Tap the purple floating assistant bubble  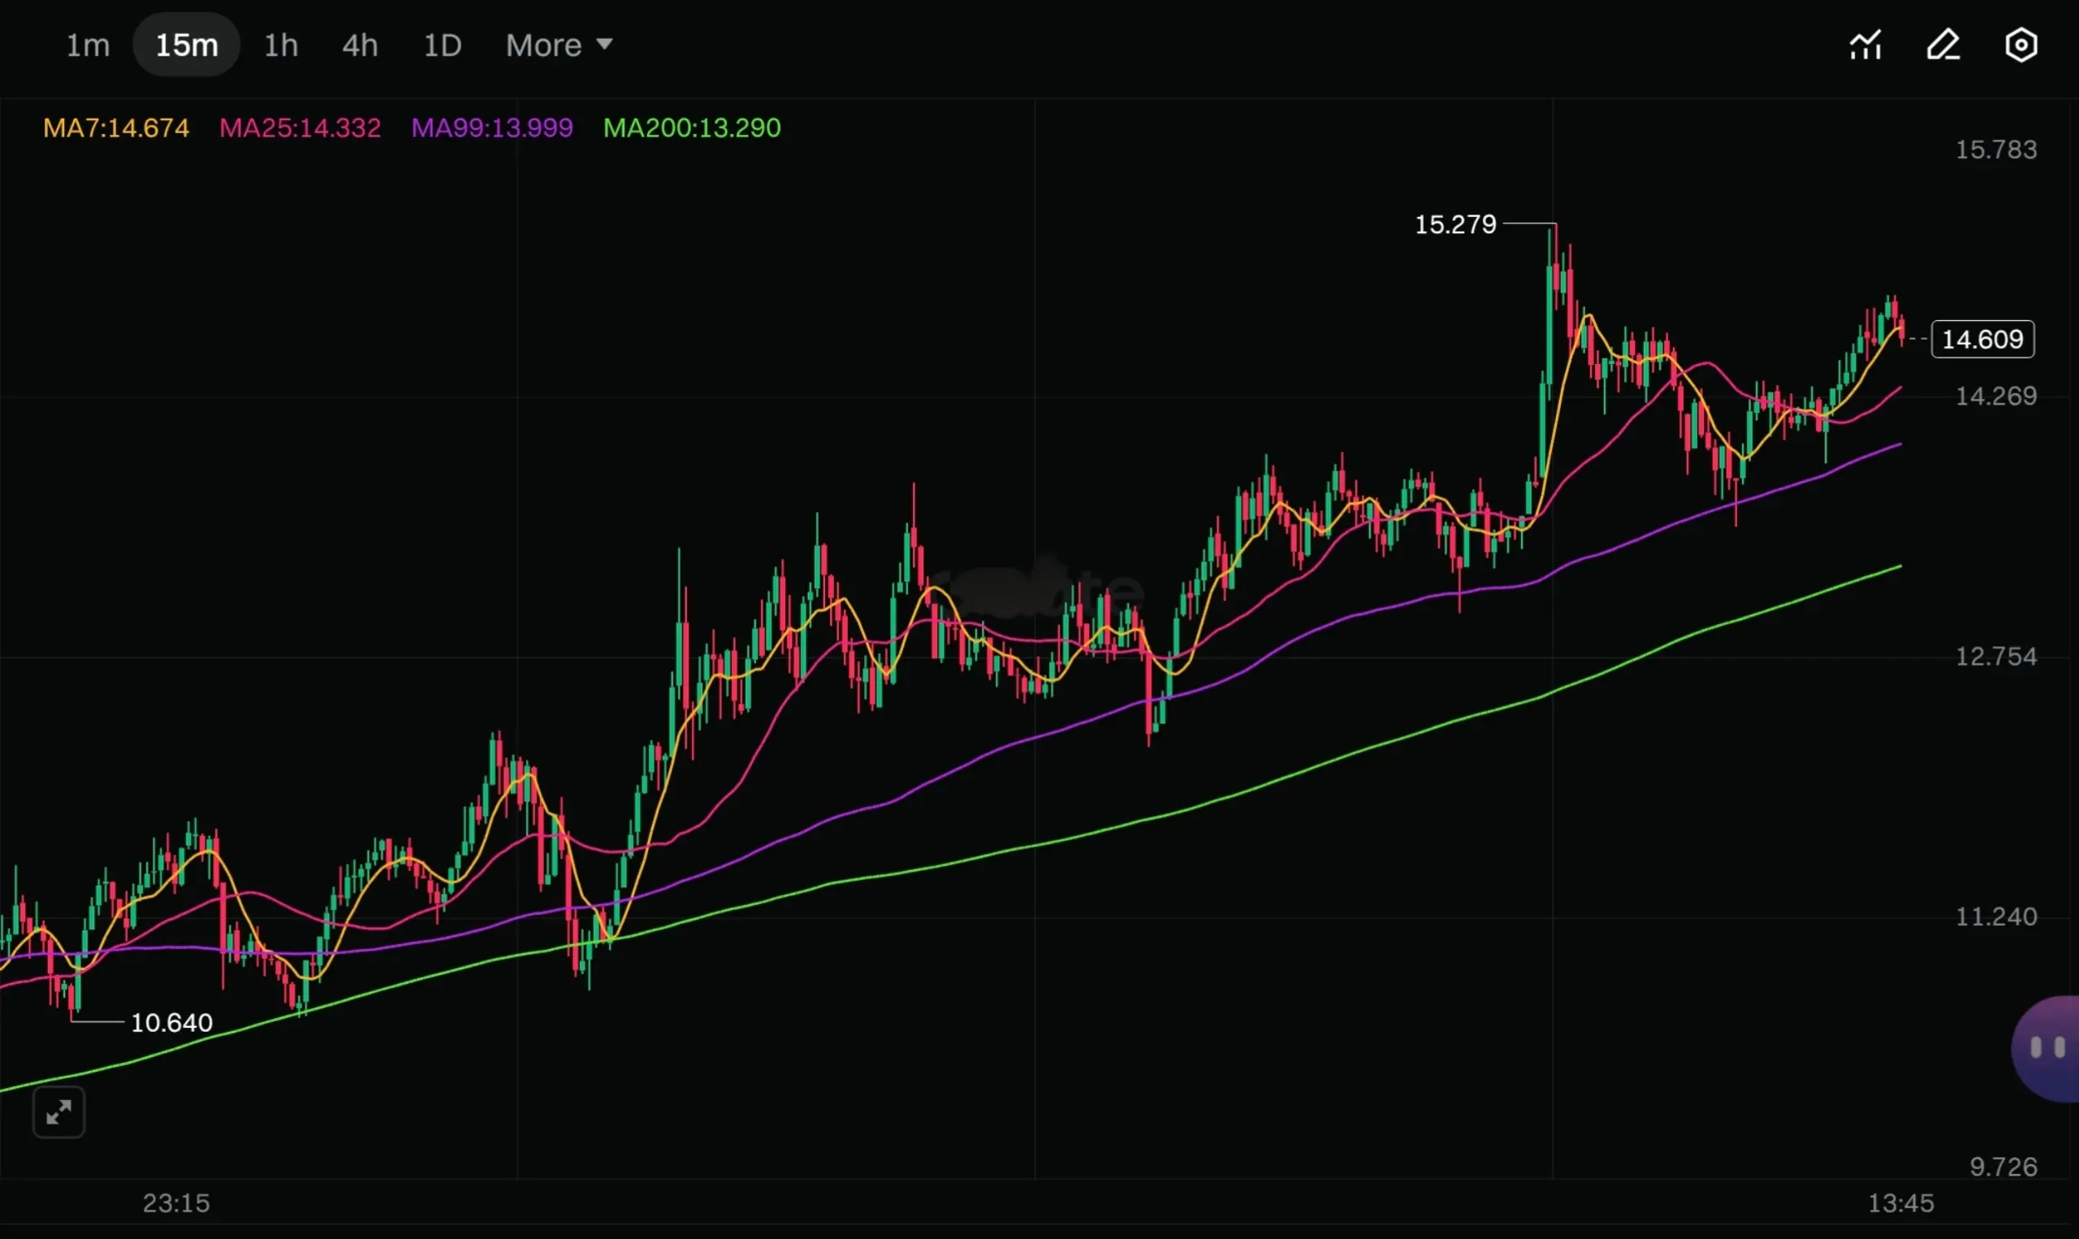tap(2047, 1048)
